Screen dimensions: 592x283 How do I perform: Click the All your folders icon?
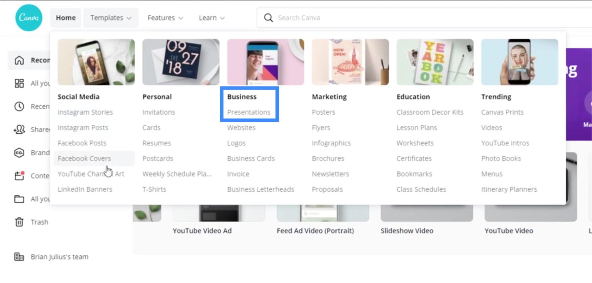(x=19, y=199)
